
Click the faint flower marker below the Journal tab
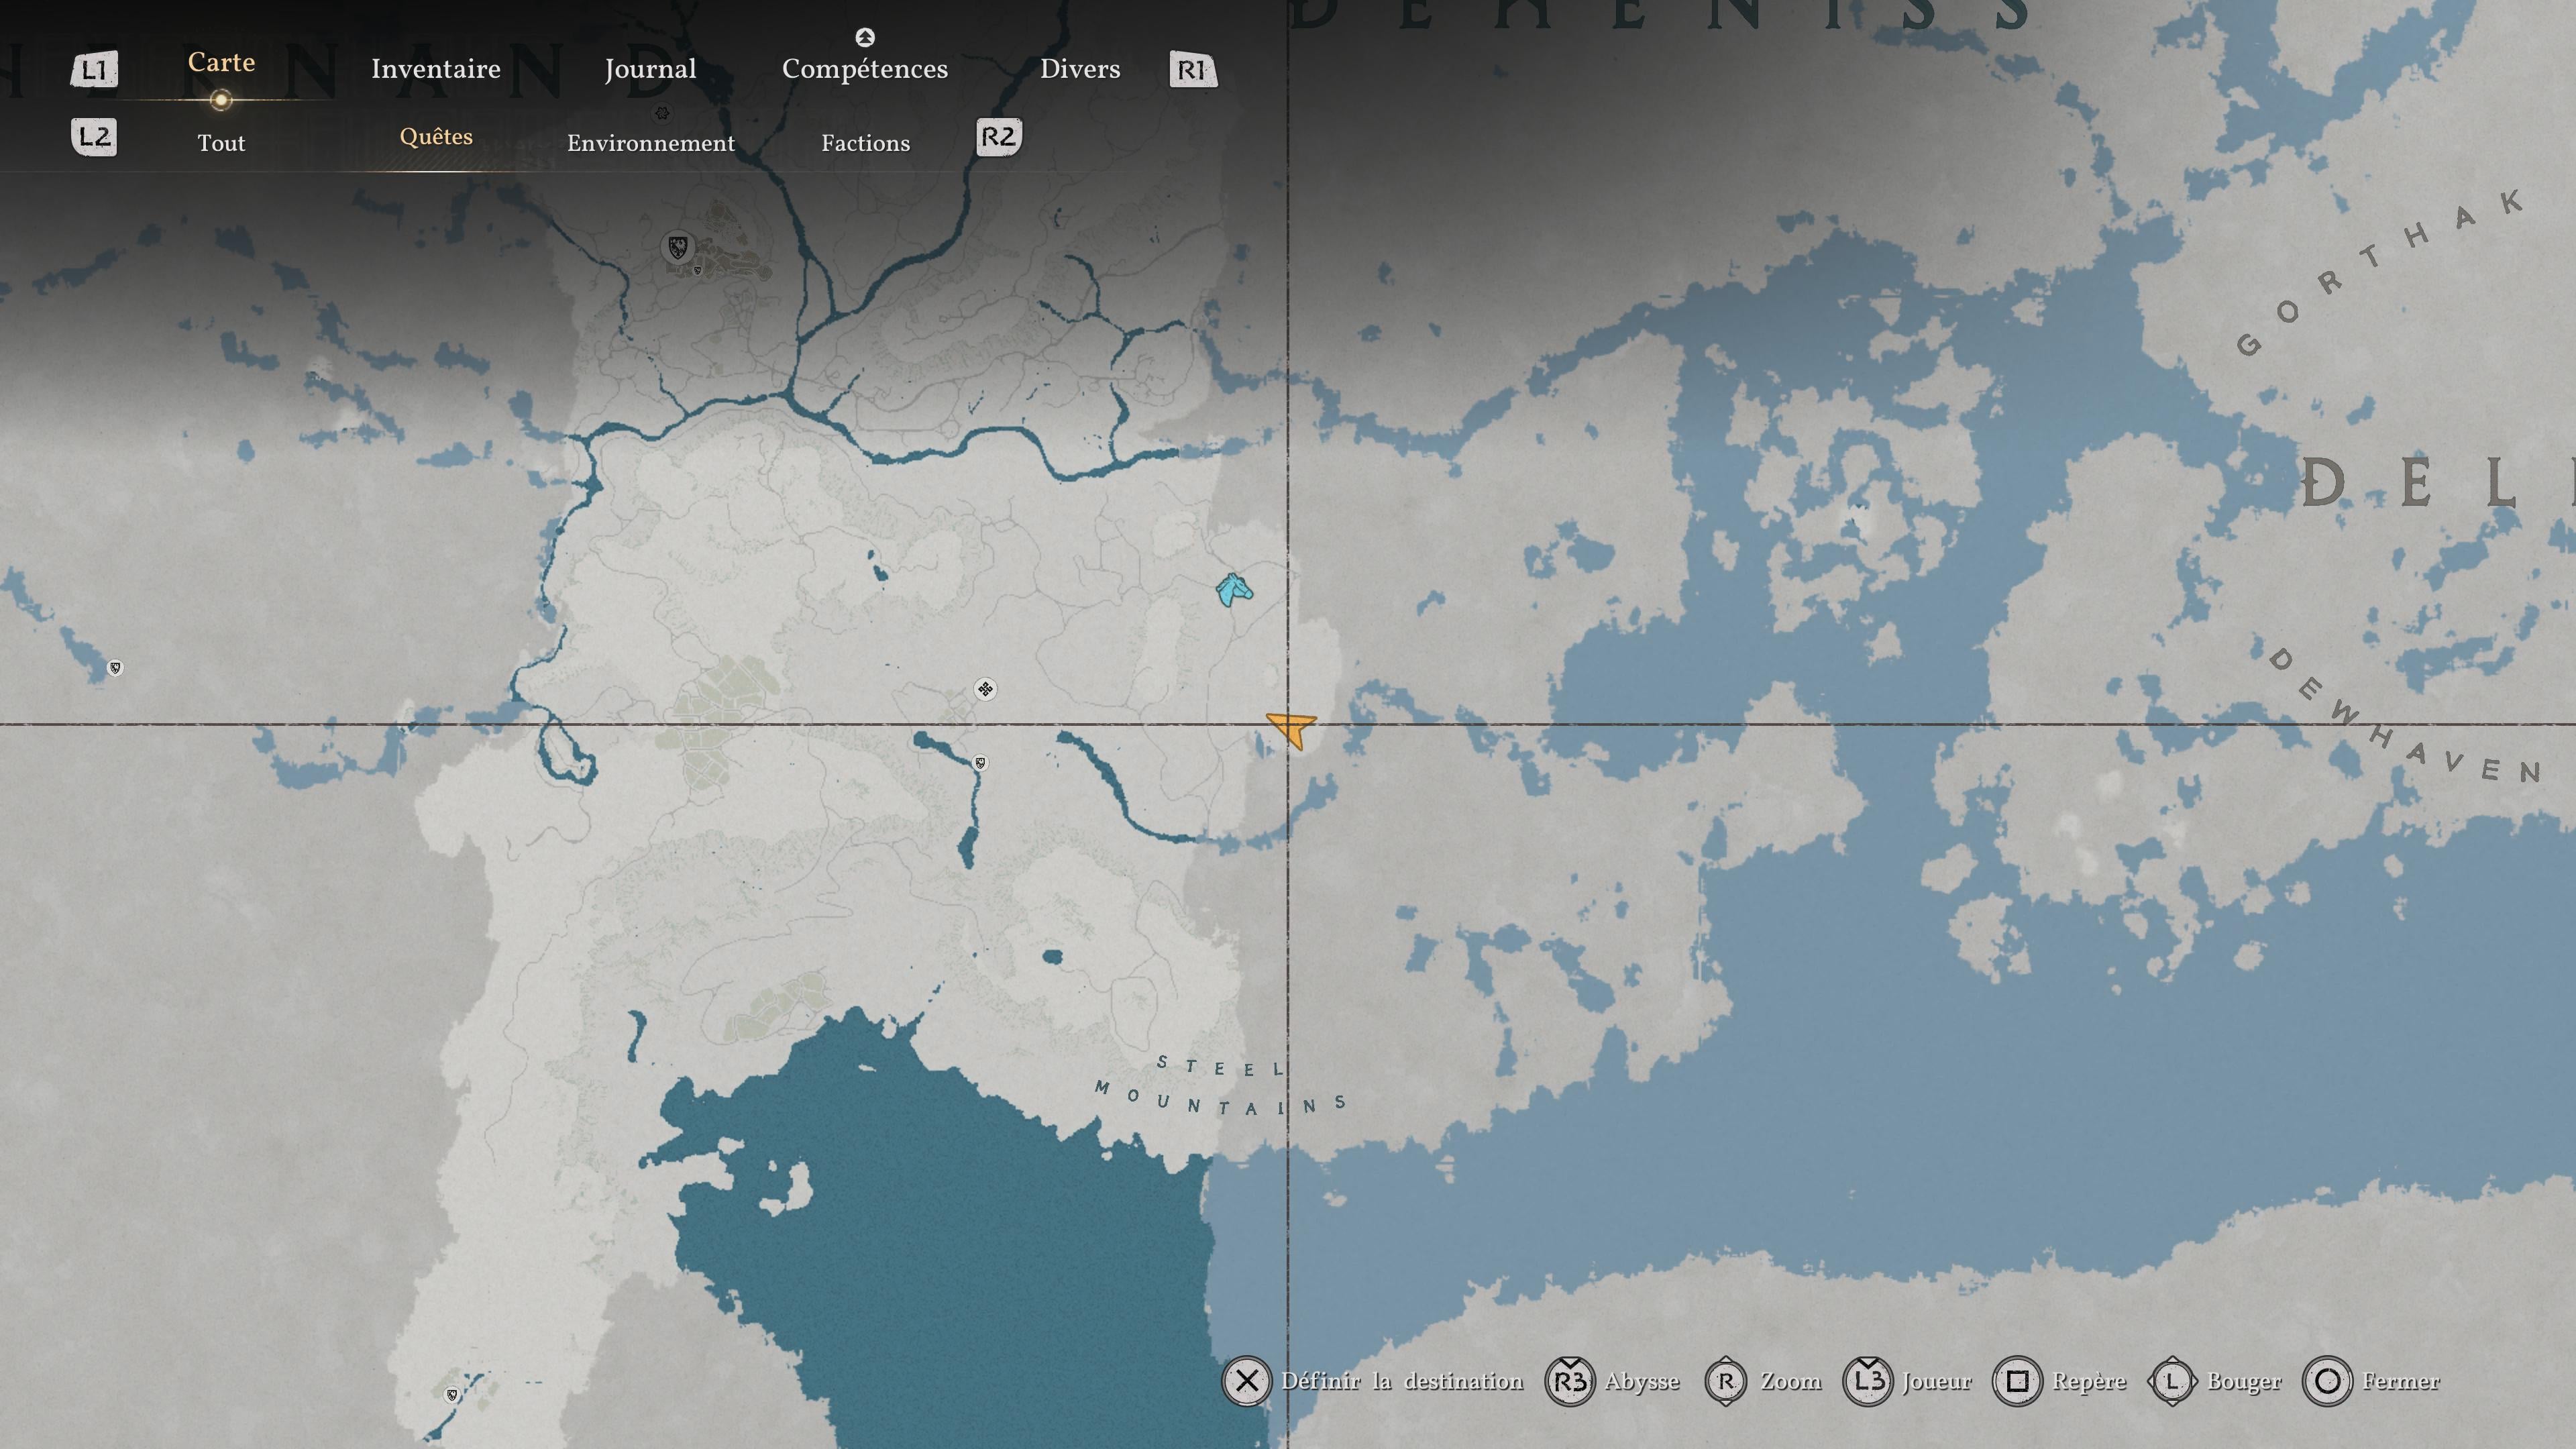pos(661,113)
